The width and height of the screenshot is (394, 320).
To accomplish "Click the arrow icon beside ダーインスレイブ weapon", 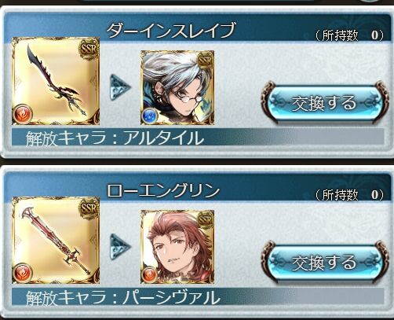I will pyautogui.click(x=120, y=87).
